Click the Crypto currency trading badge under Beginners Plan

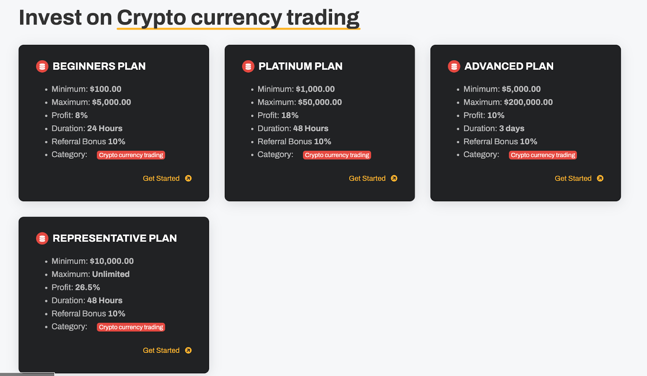[131, 155]
